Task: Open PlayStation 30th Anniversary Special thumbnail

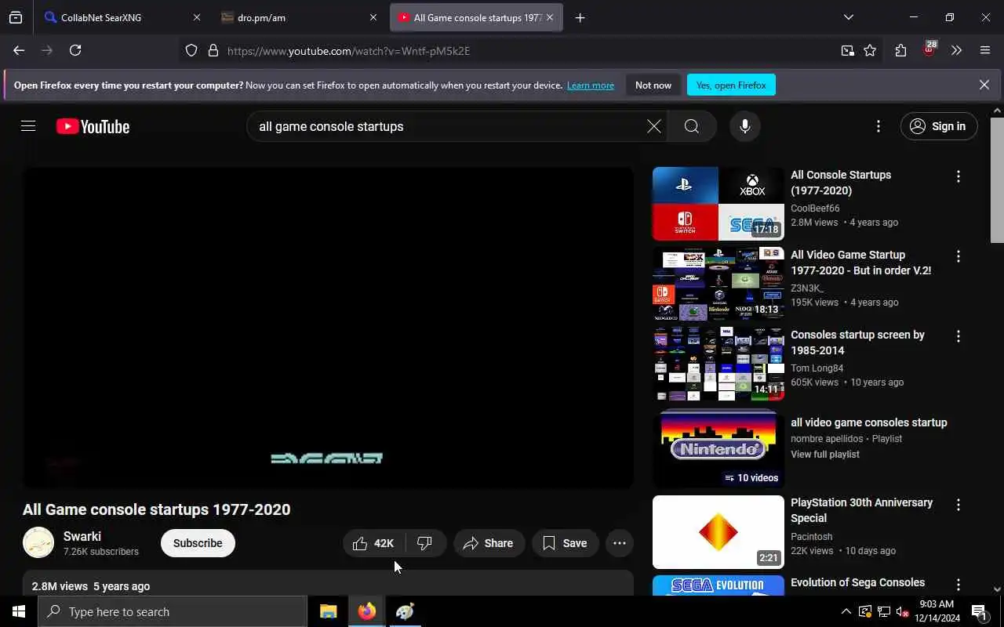Action: [x=718, y=532]
